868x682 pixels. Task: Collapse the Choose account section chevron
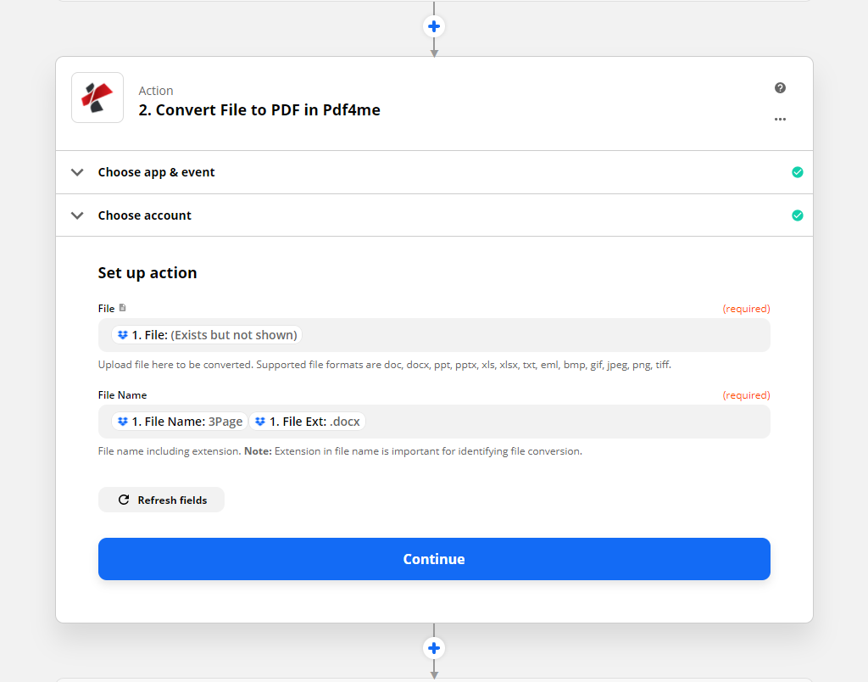[x=77, y=215]
